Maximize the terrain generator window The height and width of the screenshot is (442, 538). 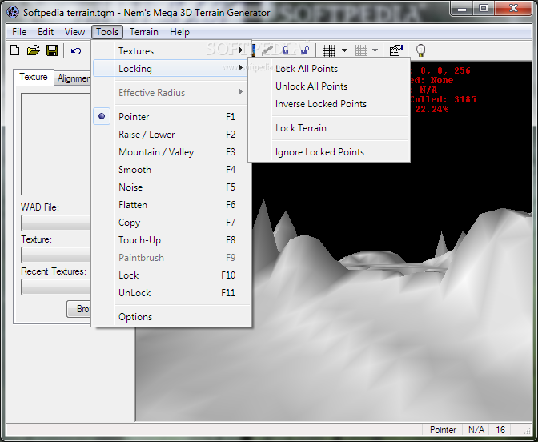click(x=484, y=8)
